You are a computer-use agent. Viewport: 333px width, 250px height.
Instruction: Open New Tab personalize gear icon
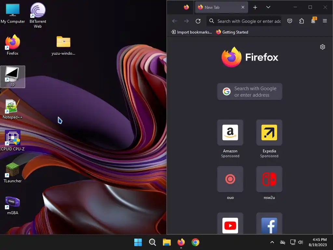[322, 47]
